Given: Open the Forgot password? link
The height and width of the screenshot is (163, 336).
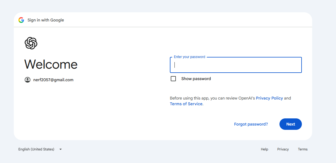Looking at the screenshot, I should pyautogui.click(x=251, y=124).
